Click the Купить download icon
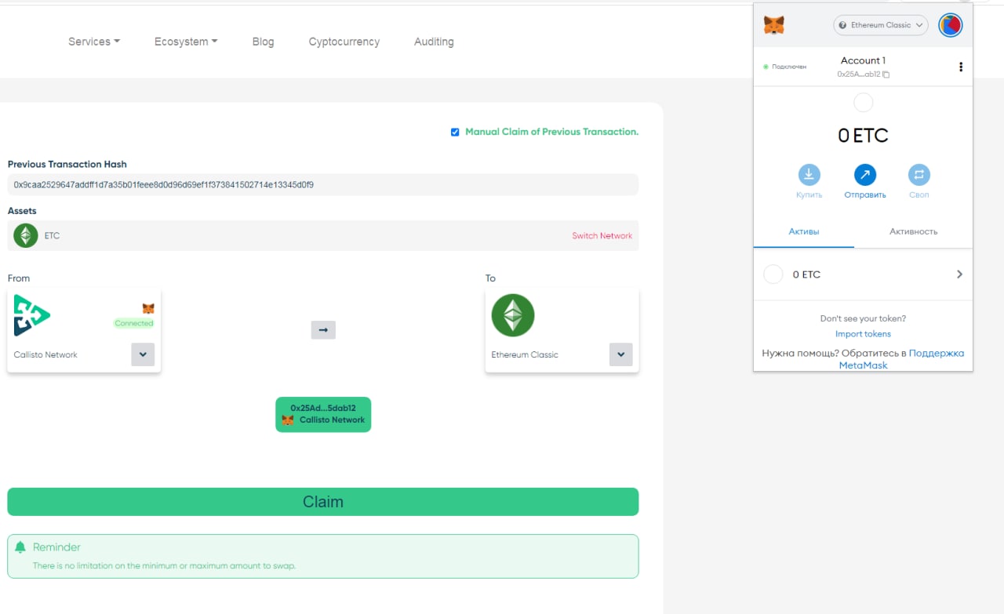Image resolution: width=1004 pixels, height=614 pixels. 809,174
